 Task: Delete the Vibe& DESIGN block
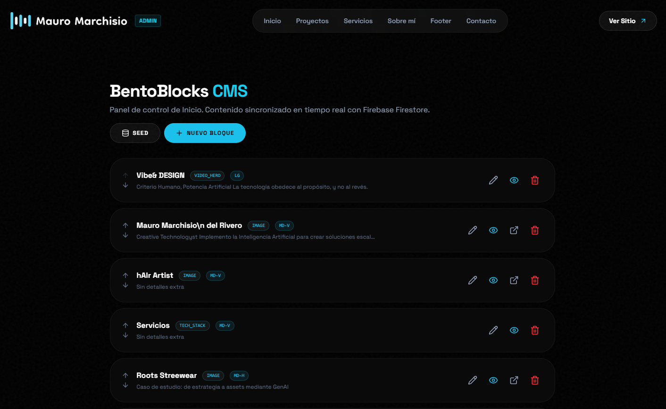(x=535, y=180)
